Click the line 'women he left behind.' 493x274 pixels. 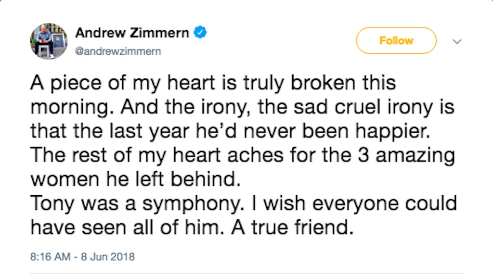[x=135, y=179]
